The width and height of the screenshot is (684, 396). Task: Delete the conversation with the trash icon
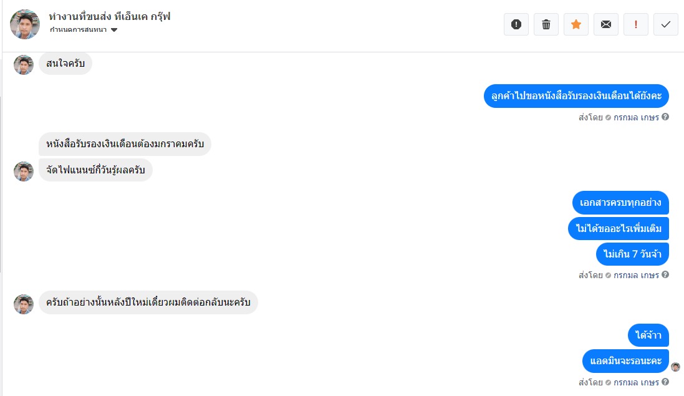[546, 24]
